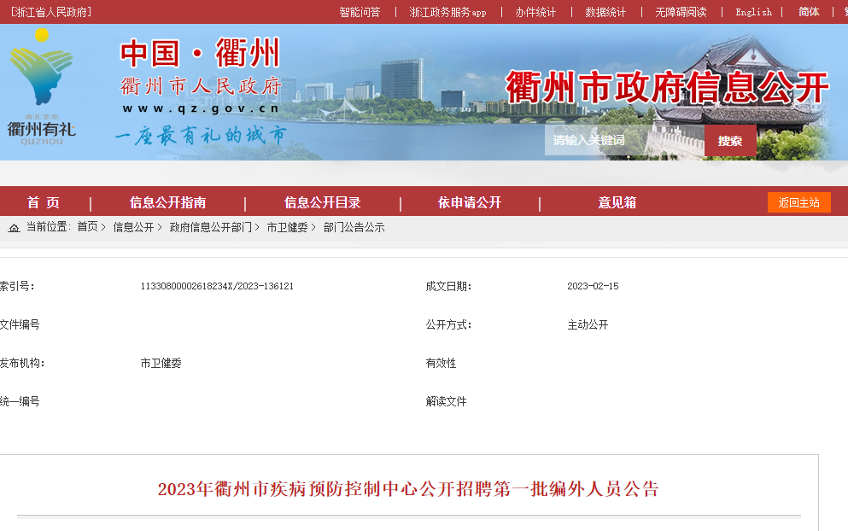Click the 搜索 search button

tap(729, 141)
